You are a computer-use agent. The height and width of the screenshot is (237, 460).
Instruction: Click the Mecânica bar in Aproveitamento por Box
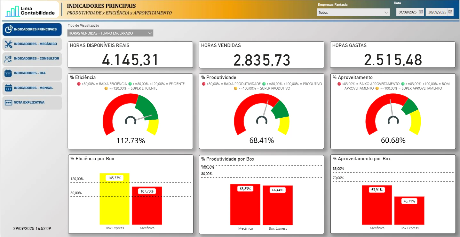[x=377, y=205]
